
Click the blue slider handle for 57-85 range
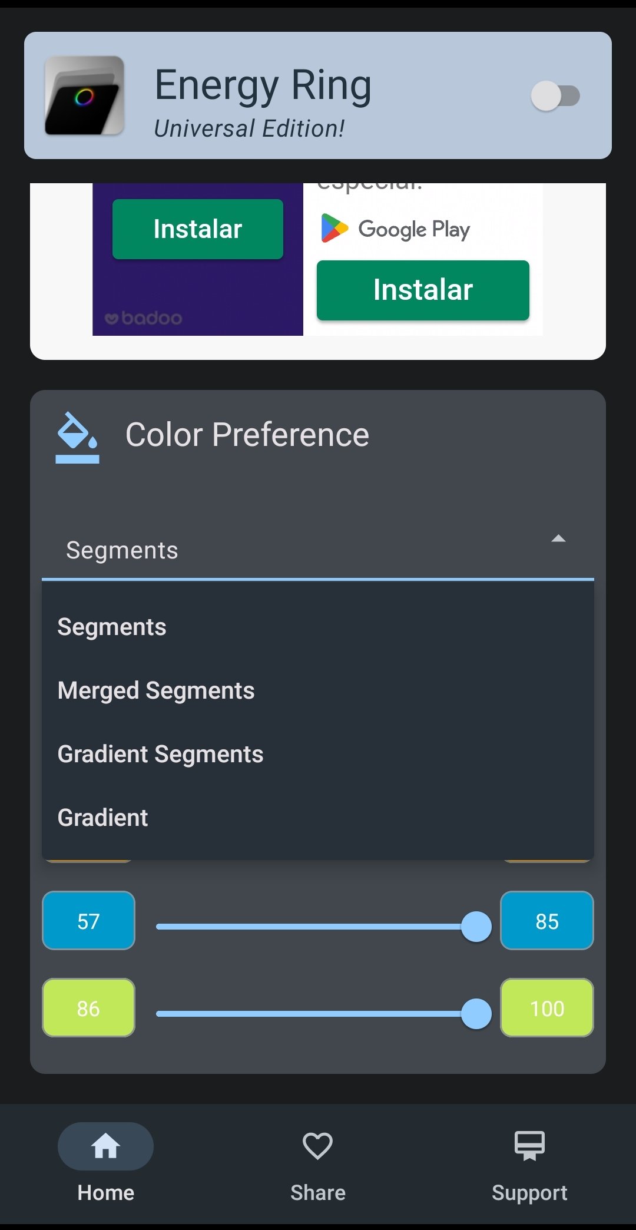point(476,927)
